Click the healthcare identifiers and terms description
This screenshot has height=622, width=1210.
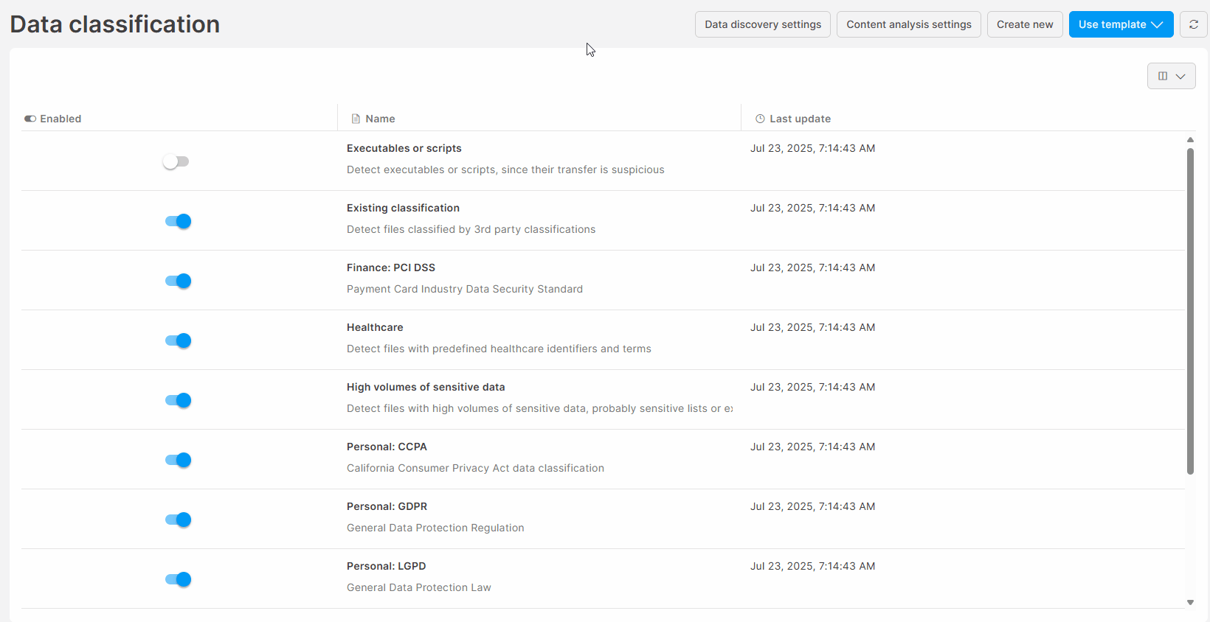499,349
